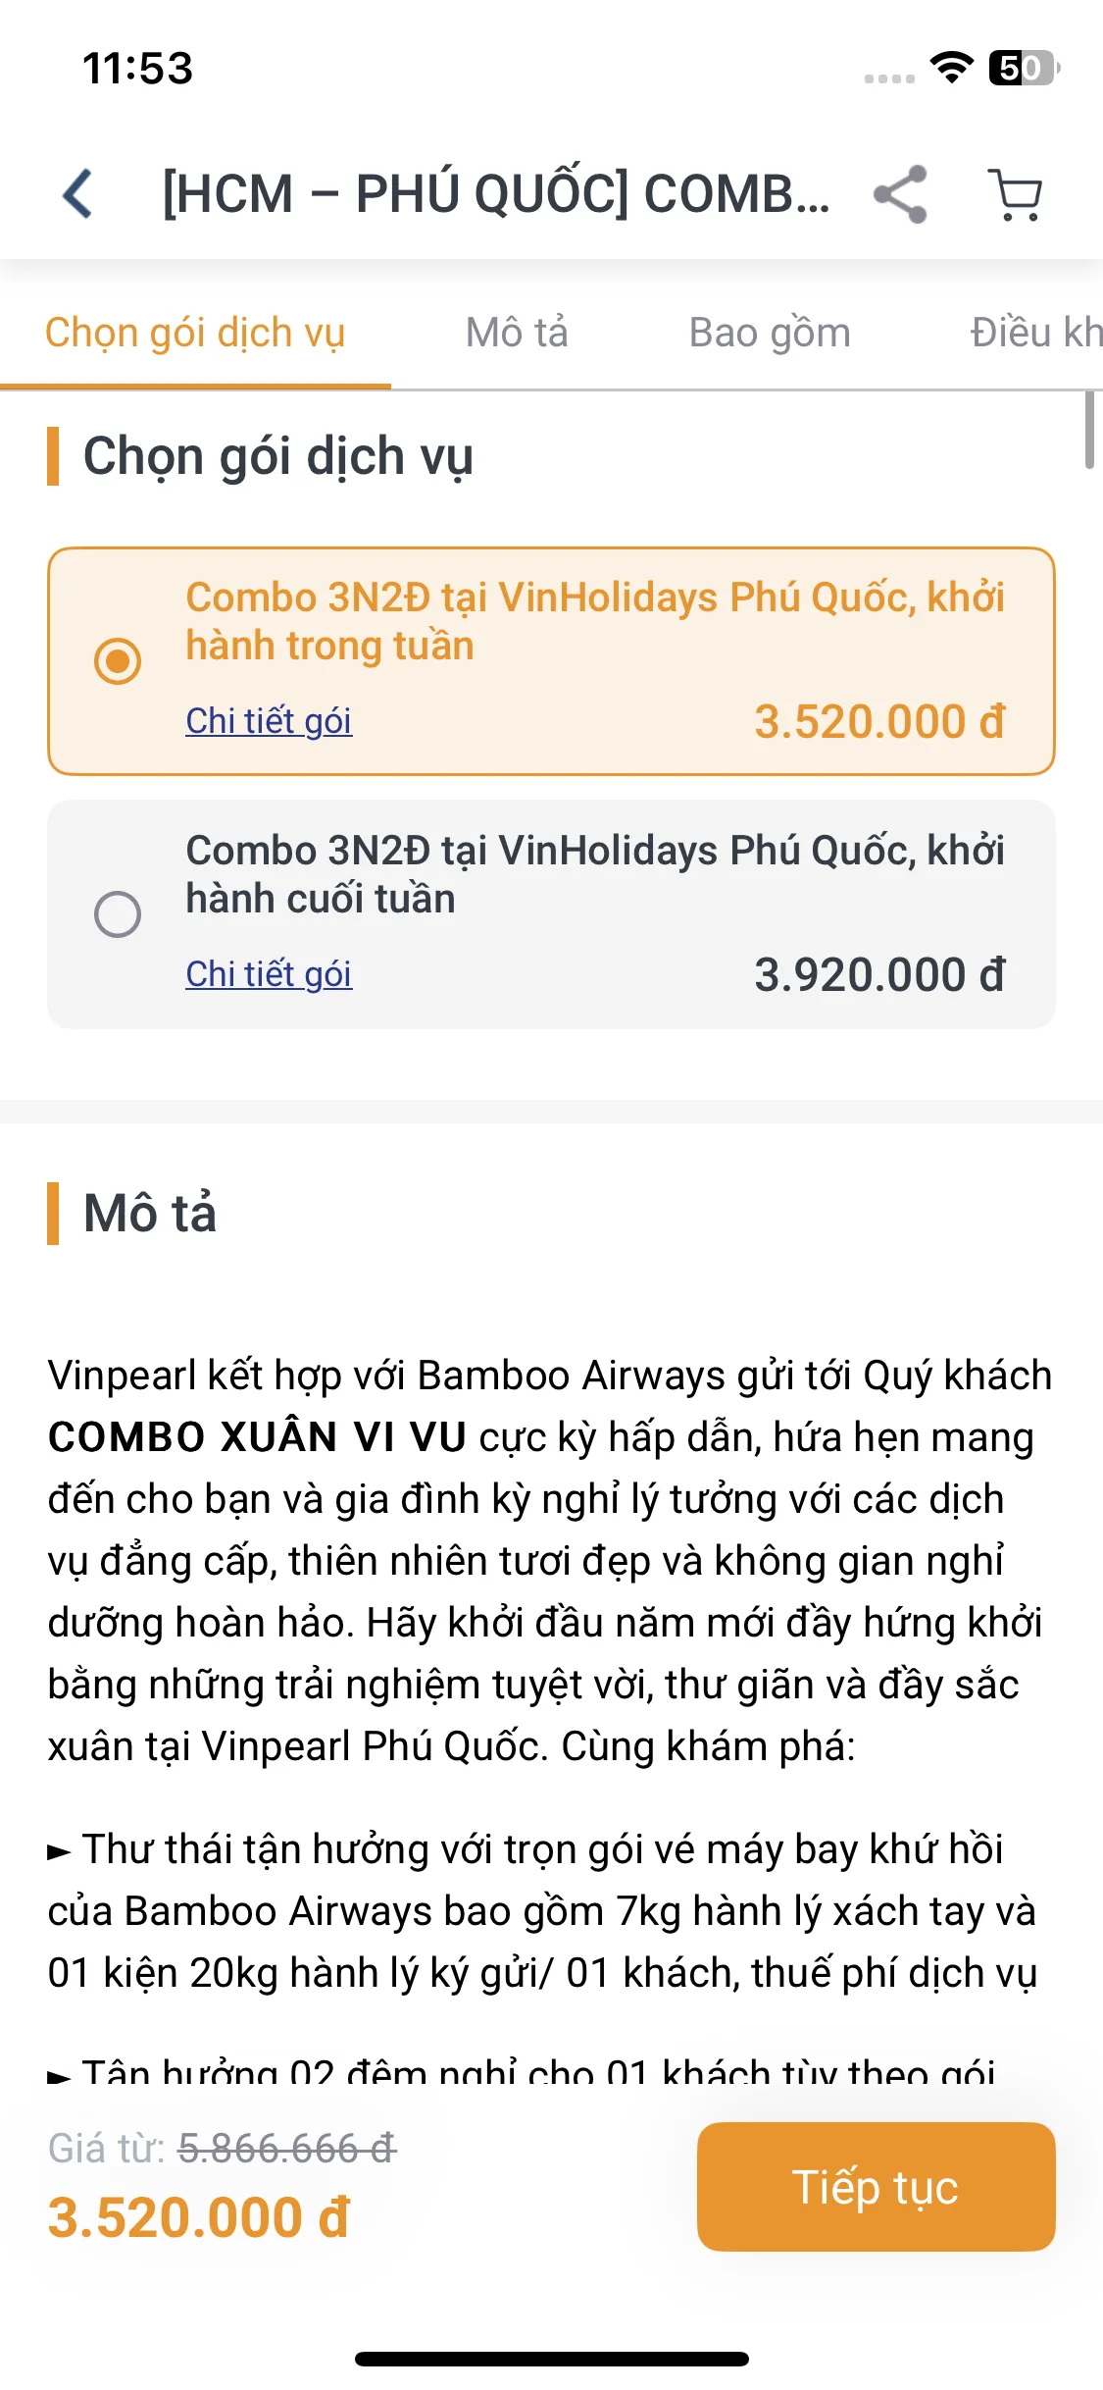Open Chi tiết gói for weekday combo

tap(269, 721)
